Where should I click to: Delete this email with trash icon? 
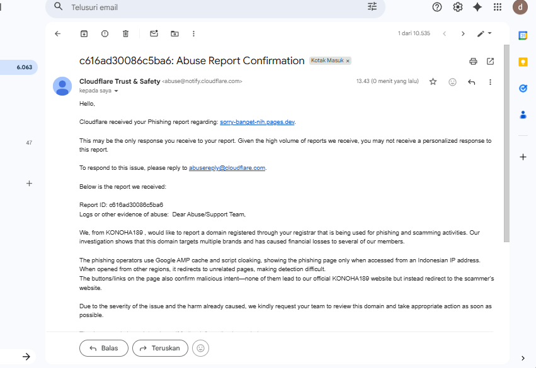click(125, 33)
